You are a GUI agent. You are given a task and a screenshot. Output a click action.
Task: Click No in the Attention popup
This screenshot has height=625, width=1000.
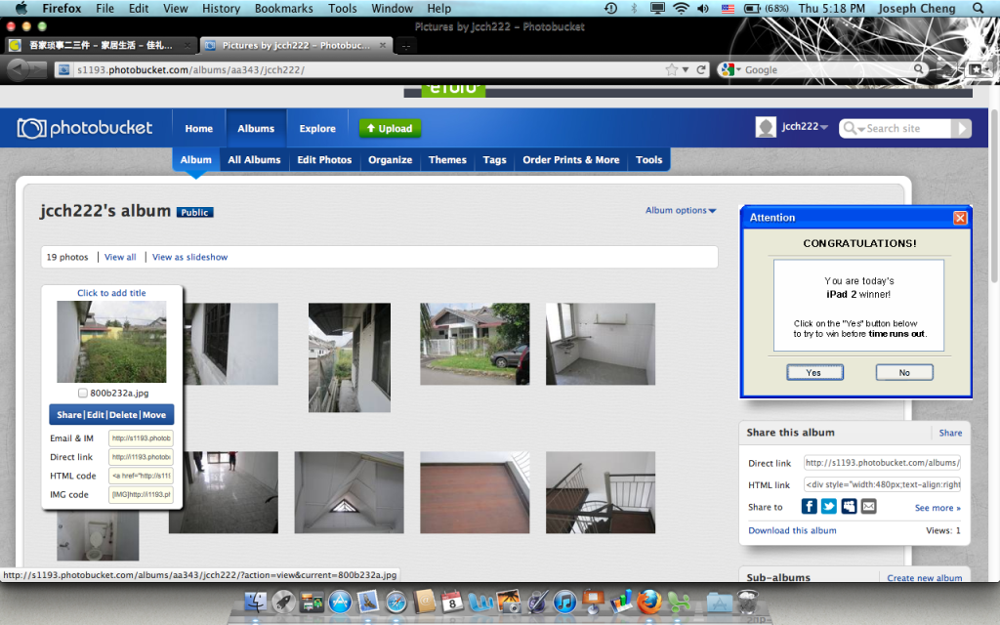[904, 372]
